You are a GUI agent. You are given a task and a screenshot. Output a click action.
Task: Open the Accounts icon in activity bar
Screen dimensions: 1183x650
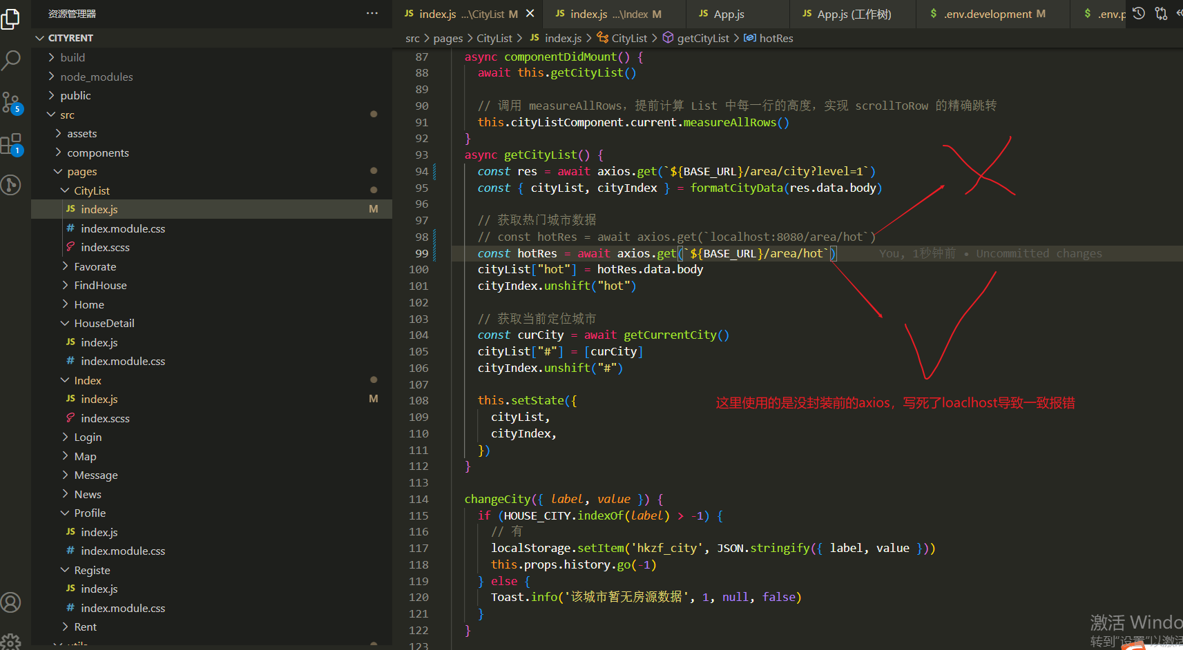coord(11,602)
